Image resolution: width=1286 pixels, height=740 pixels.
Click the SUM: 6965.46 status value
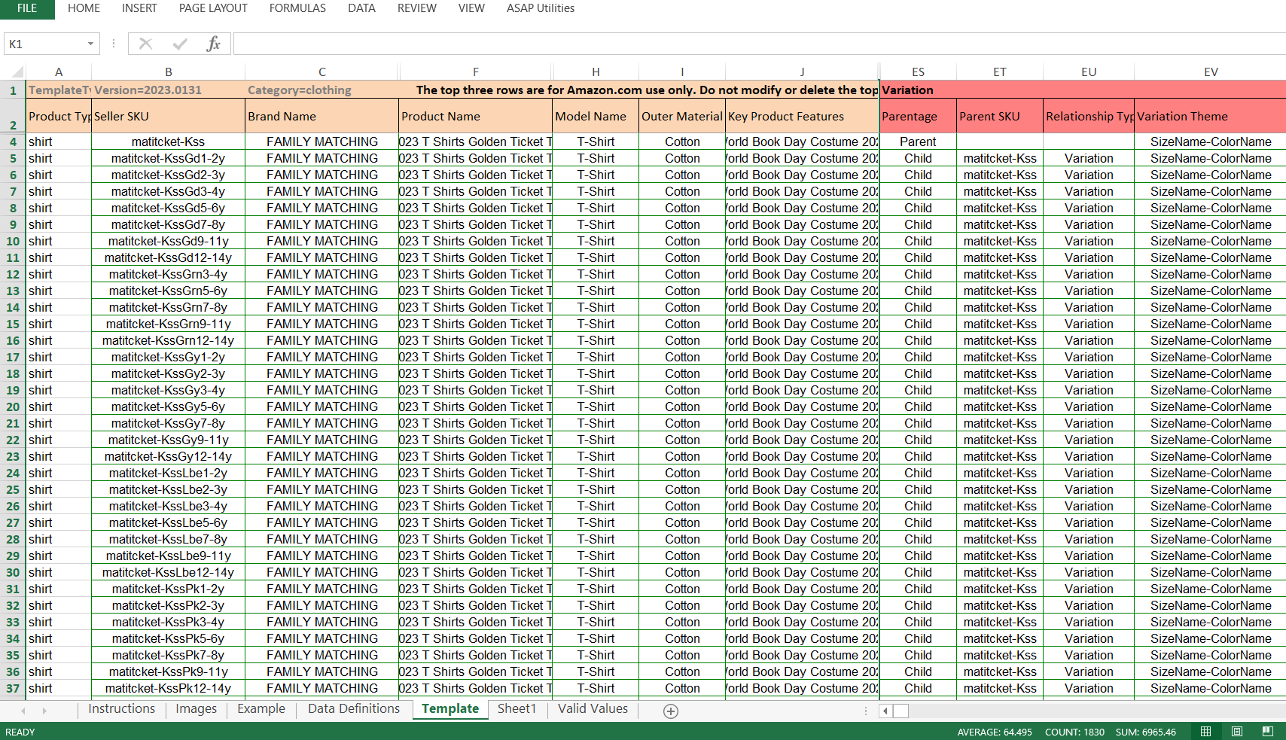click(1145, 732)
